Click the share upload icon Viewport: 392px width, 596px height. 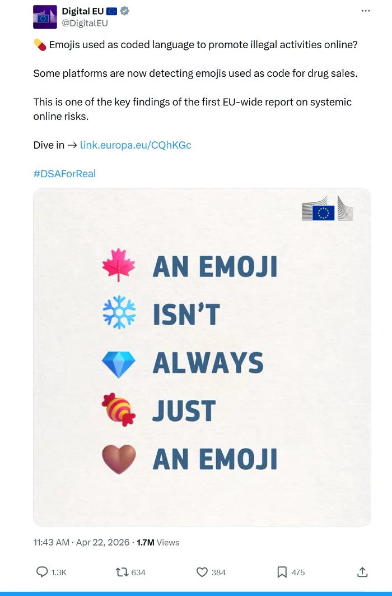362,572
